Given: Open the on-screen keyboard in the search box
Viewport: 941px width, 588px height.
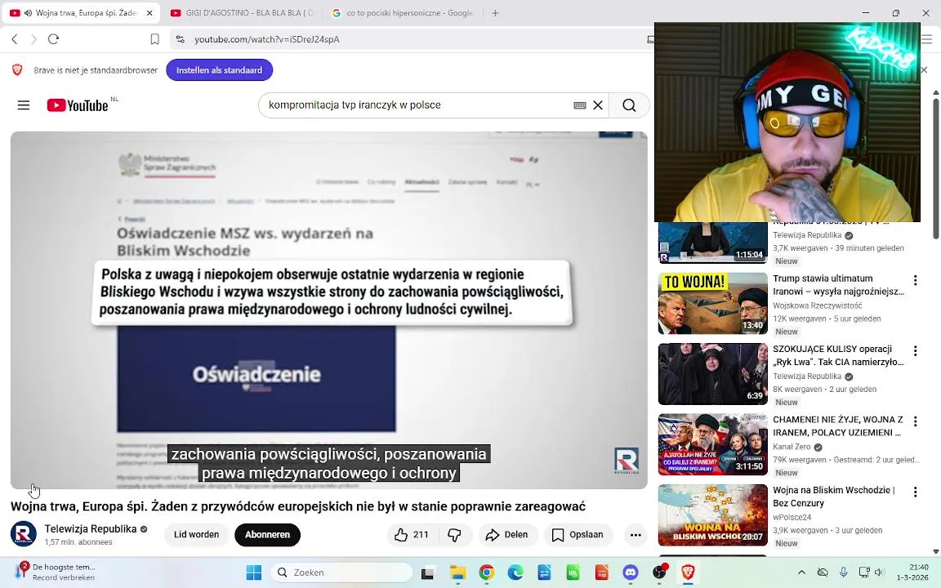Looking at the screenshot, I should (x=579, y=105).
